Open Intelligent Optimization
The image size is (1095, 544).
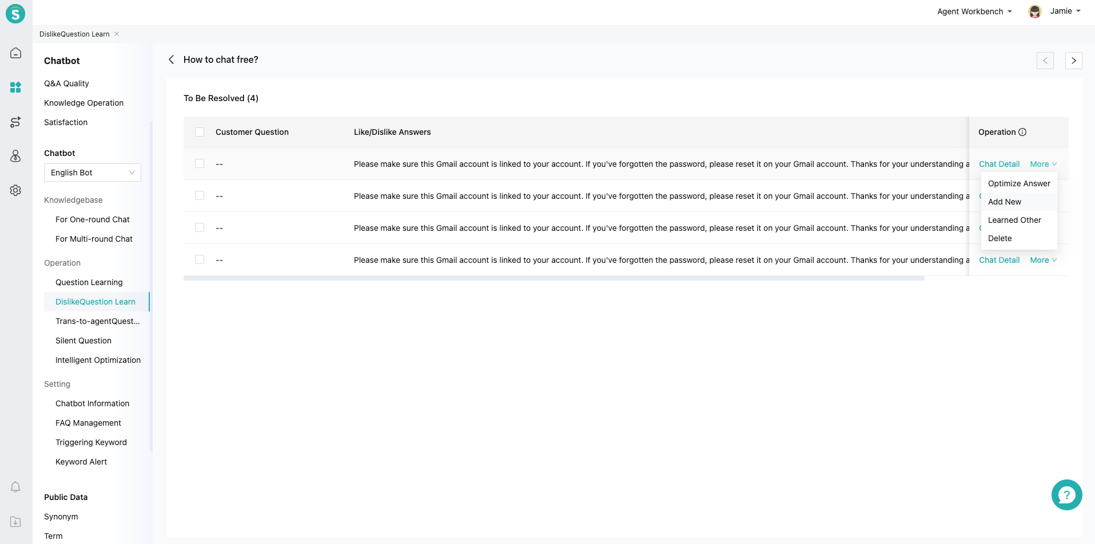tap(98, 360)
